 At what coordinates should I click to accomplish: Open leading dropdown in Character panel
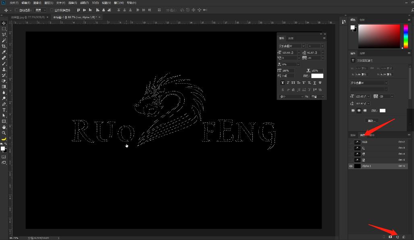point(322,52)
